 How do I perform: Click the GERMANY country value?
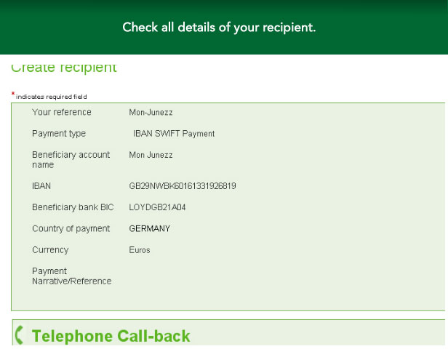pos(149,228)
